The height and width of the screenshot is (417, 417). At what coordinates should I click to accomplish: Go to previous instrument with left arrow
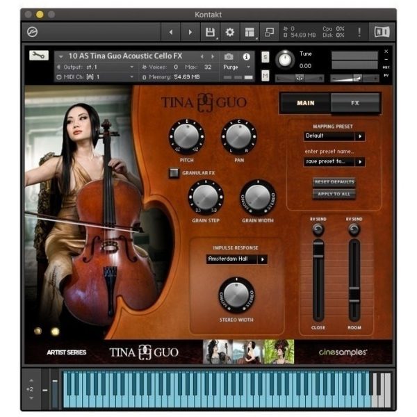(171, 32)
